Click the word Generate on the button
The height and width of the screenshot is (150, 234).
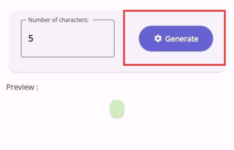click(x=181, y=39)
